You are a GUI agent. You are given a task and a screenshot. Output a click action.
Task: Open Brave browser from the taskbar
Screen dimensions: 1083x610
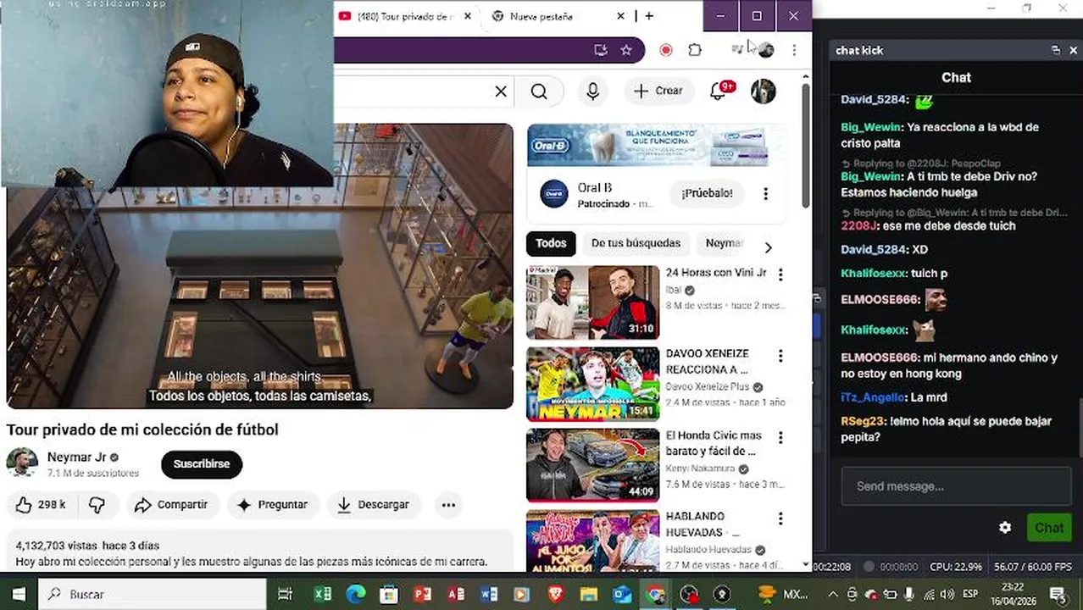pyautogui.click(x=555, y=594)
